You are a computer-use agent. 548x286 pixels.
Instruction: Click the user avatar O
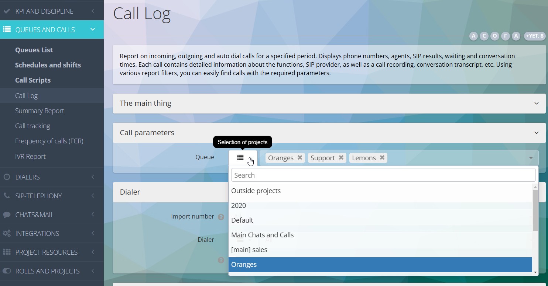(494, 36)
